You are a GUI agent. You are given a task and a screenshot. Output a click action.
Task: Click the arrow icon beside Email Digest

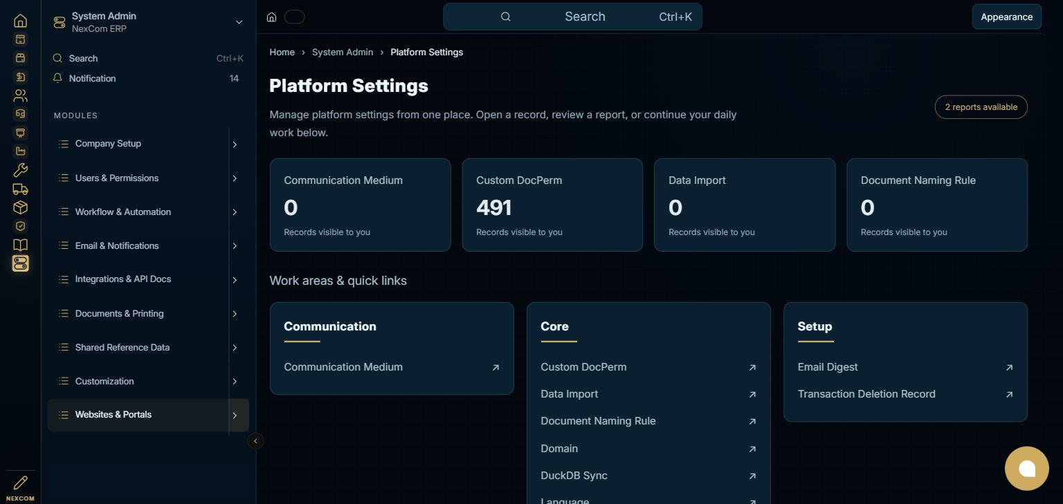(x=1009, y=368)
